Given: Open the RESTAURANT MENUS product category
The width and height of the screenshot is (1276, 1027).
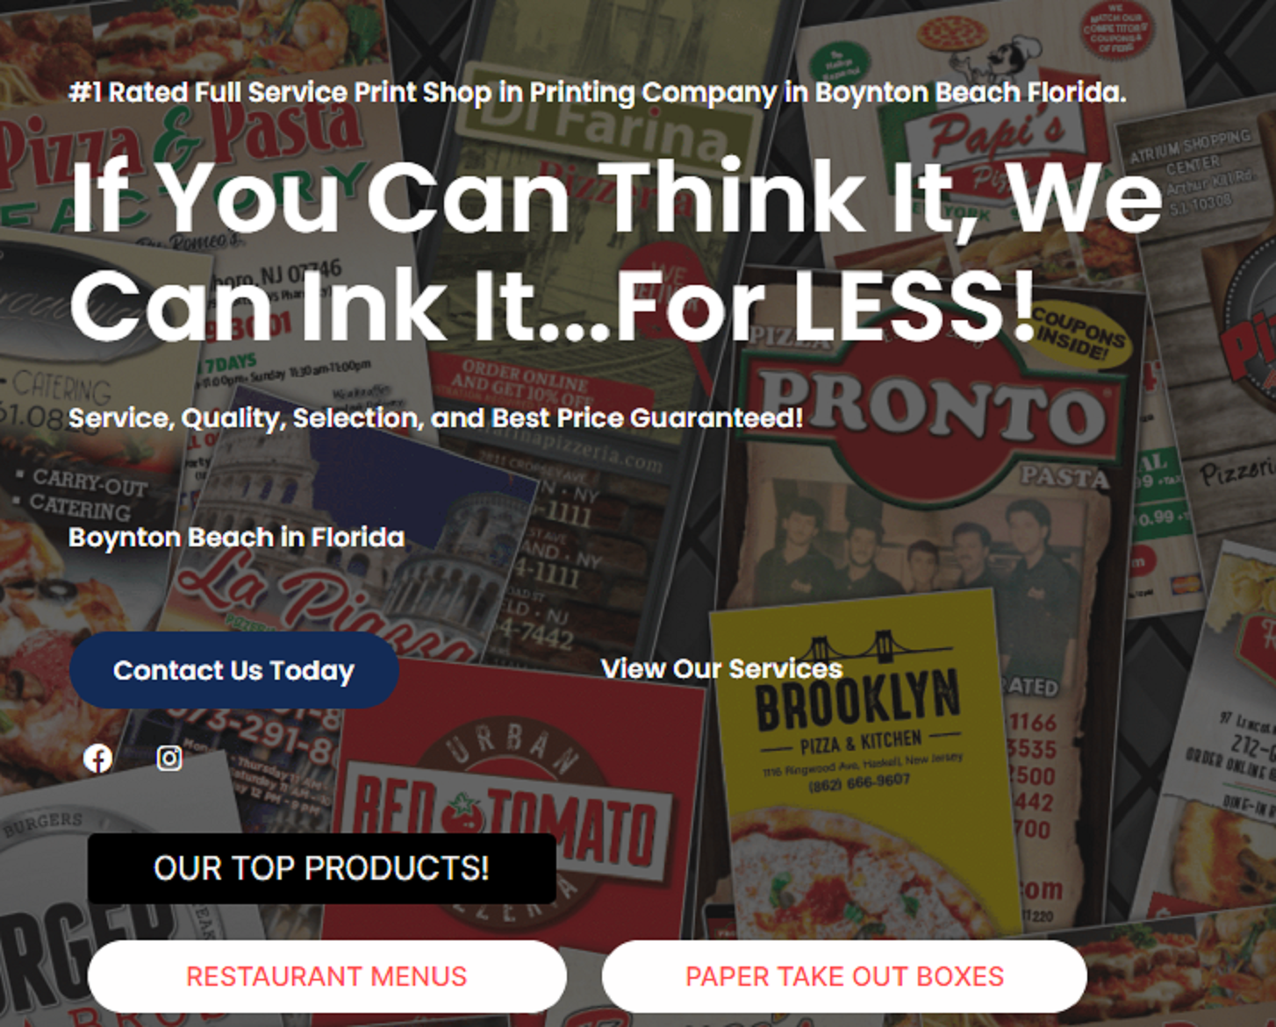Looking at the screenshot, I should [326, 976].
